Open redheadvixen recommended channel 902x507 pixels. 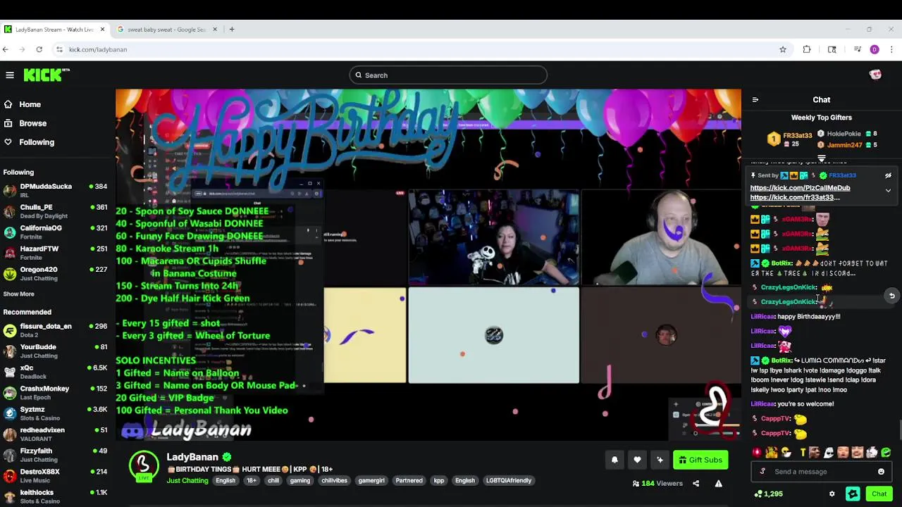(55, 434)
